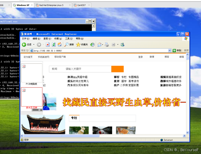
Task: Stop page loading with the red X icon
Action: click(48, 45)
